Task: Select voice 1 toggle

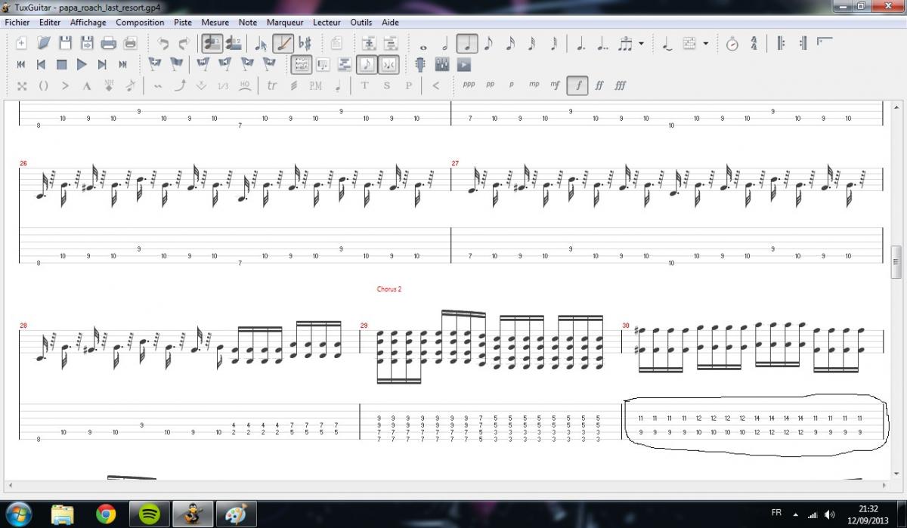Action: coord(212,43)
